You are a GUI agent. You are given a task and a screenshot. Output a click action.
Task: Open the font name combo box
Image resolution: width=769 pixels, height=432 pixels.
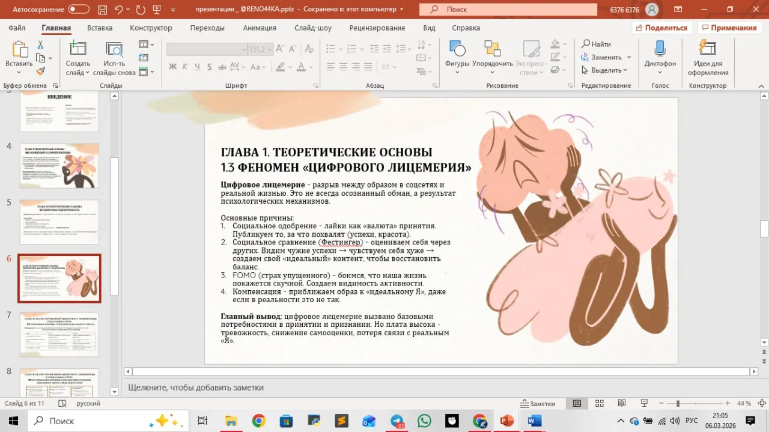coord(207,49)
